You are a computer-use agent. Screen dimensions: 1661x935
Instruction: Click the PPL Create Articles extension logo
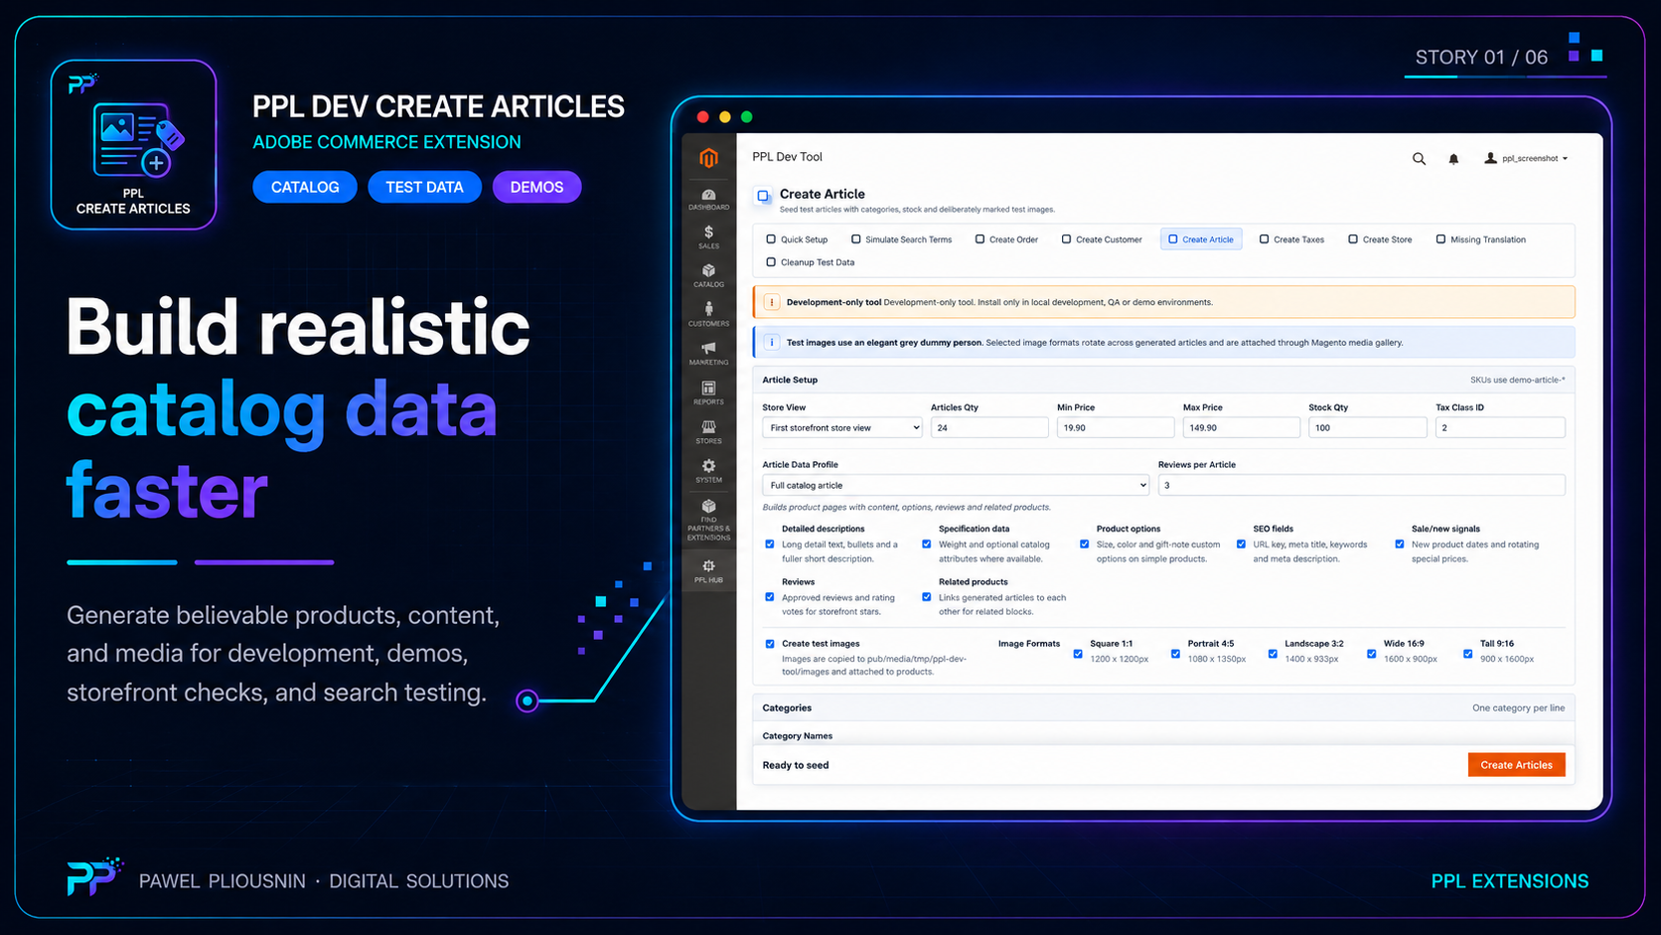point(134,145)
